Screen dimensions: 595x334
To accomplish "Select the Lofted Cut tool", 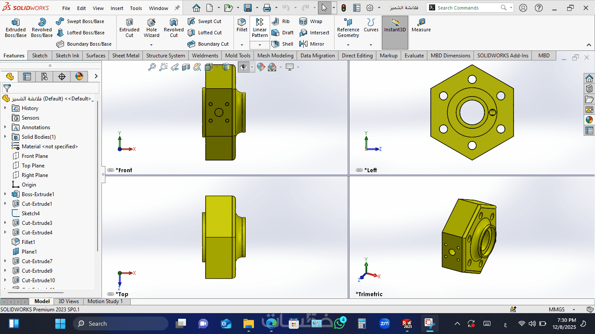I will (205, 33).
